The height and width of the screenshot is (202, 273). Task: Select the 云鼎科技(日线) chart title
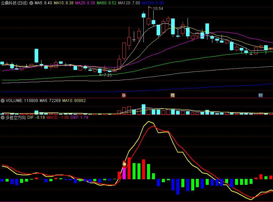[x=14, y=3]
